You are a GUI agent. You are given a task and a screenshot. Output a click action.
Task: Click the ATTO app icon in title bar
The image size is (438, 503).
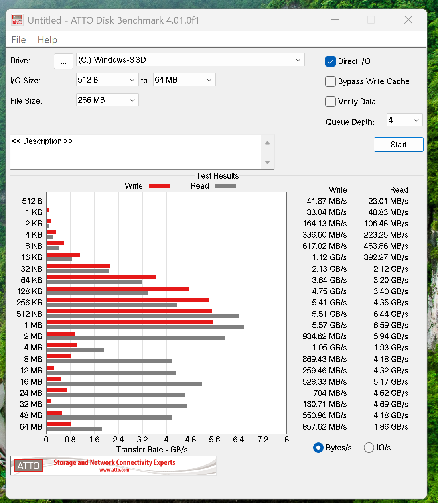[x=17, y=20]
